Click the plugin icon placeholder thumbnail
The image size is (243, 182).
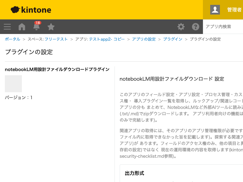click(x=13, y=84)
